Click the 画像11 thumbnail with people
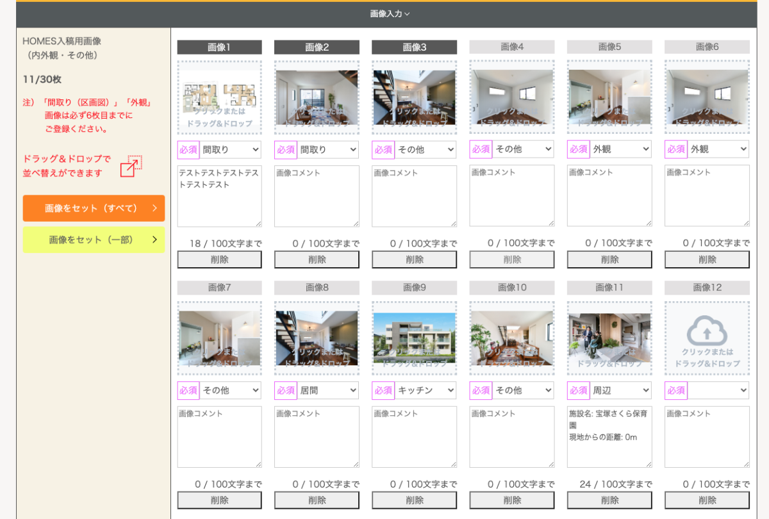 (609, 338)
